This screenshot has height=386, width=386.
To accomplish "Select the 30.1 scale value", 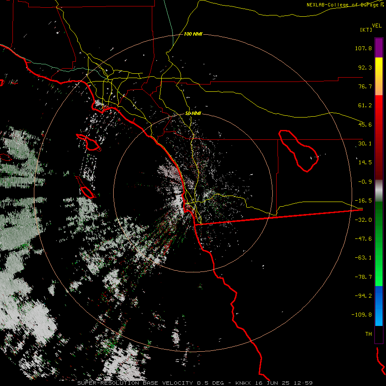I will tap(365, 143).
